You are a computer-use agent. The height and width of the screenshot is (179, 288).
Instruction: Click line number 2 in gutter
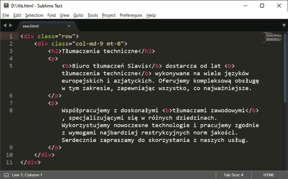click(x=11, y=44)
